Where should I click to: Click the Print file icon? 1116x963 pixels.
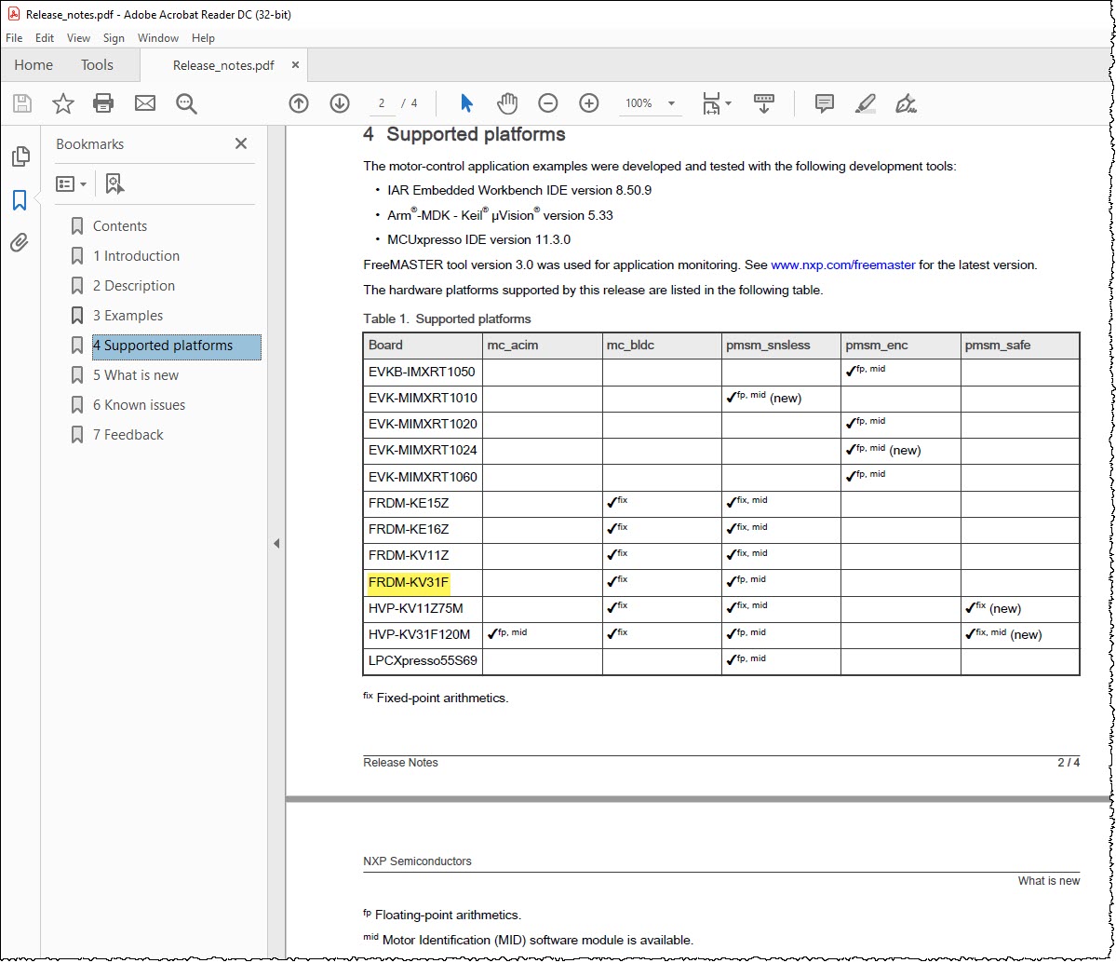point(103,103)
